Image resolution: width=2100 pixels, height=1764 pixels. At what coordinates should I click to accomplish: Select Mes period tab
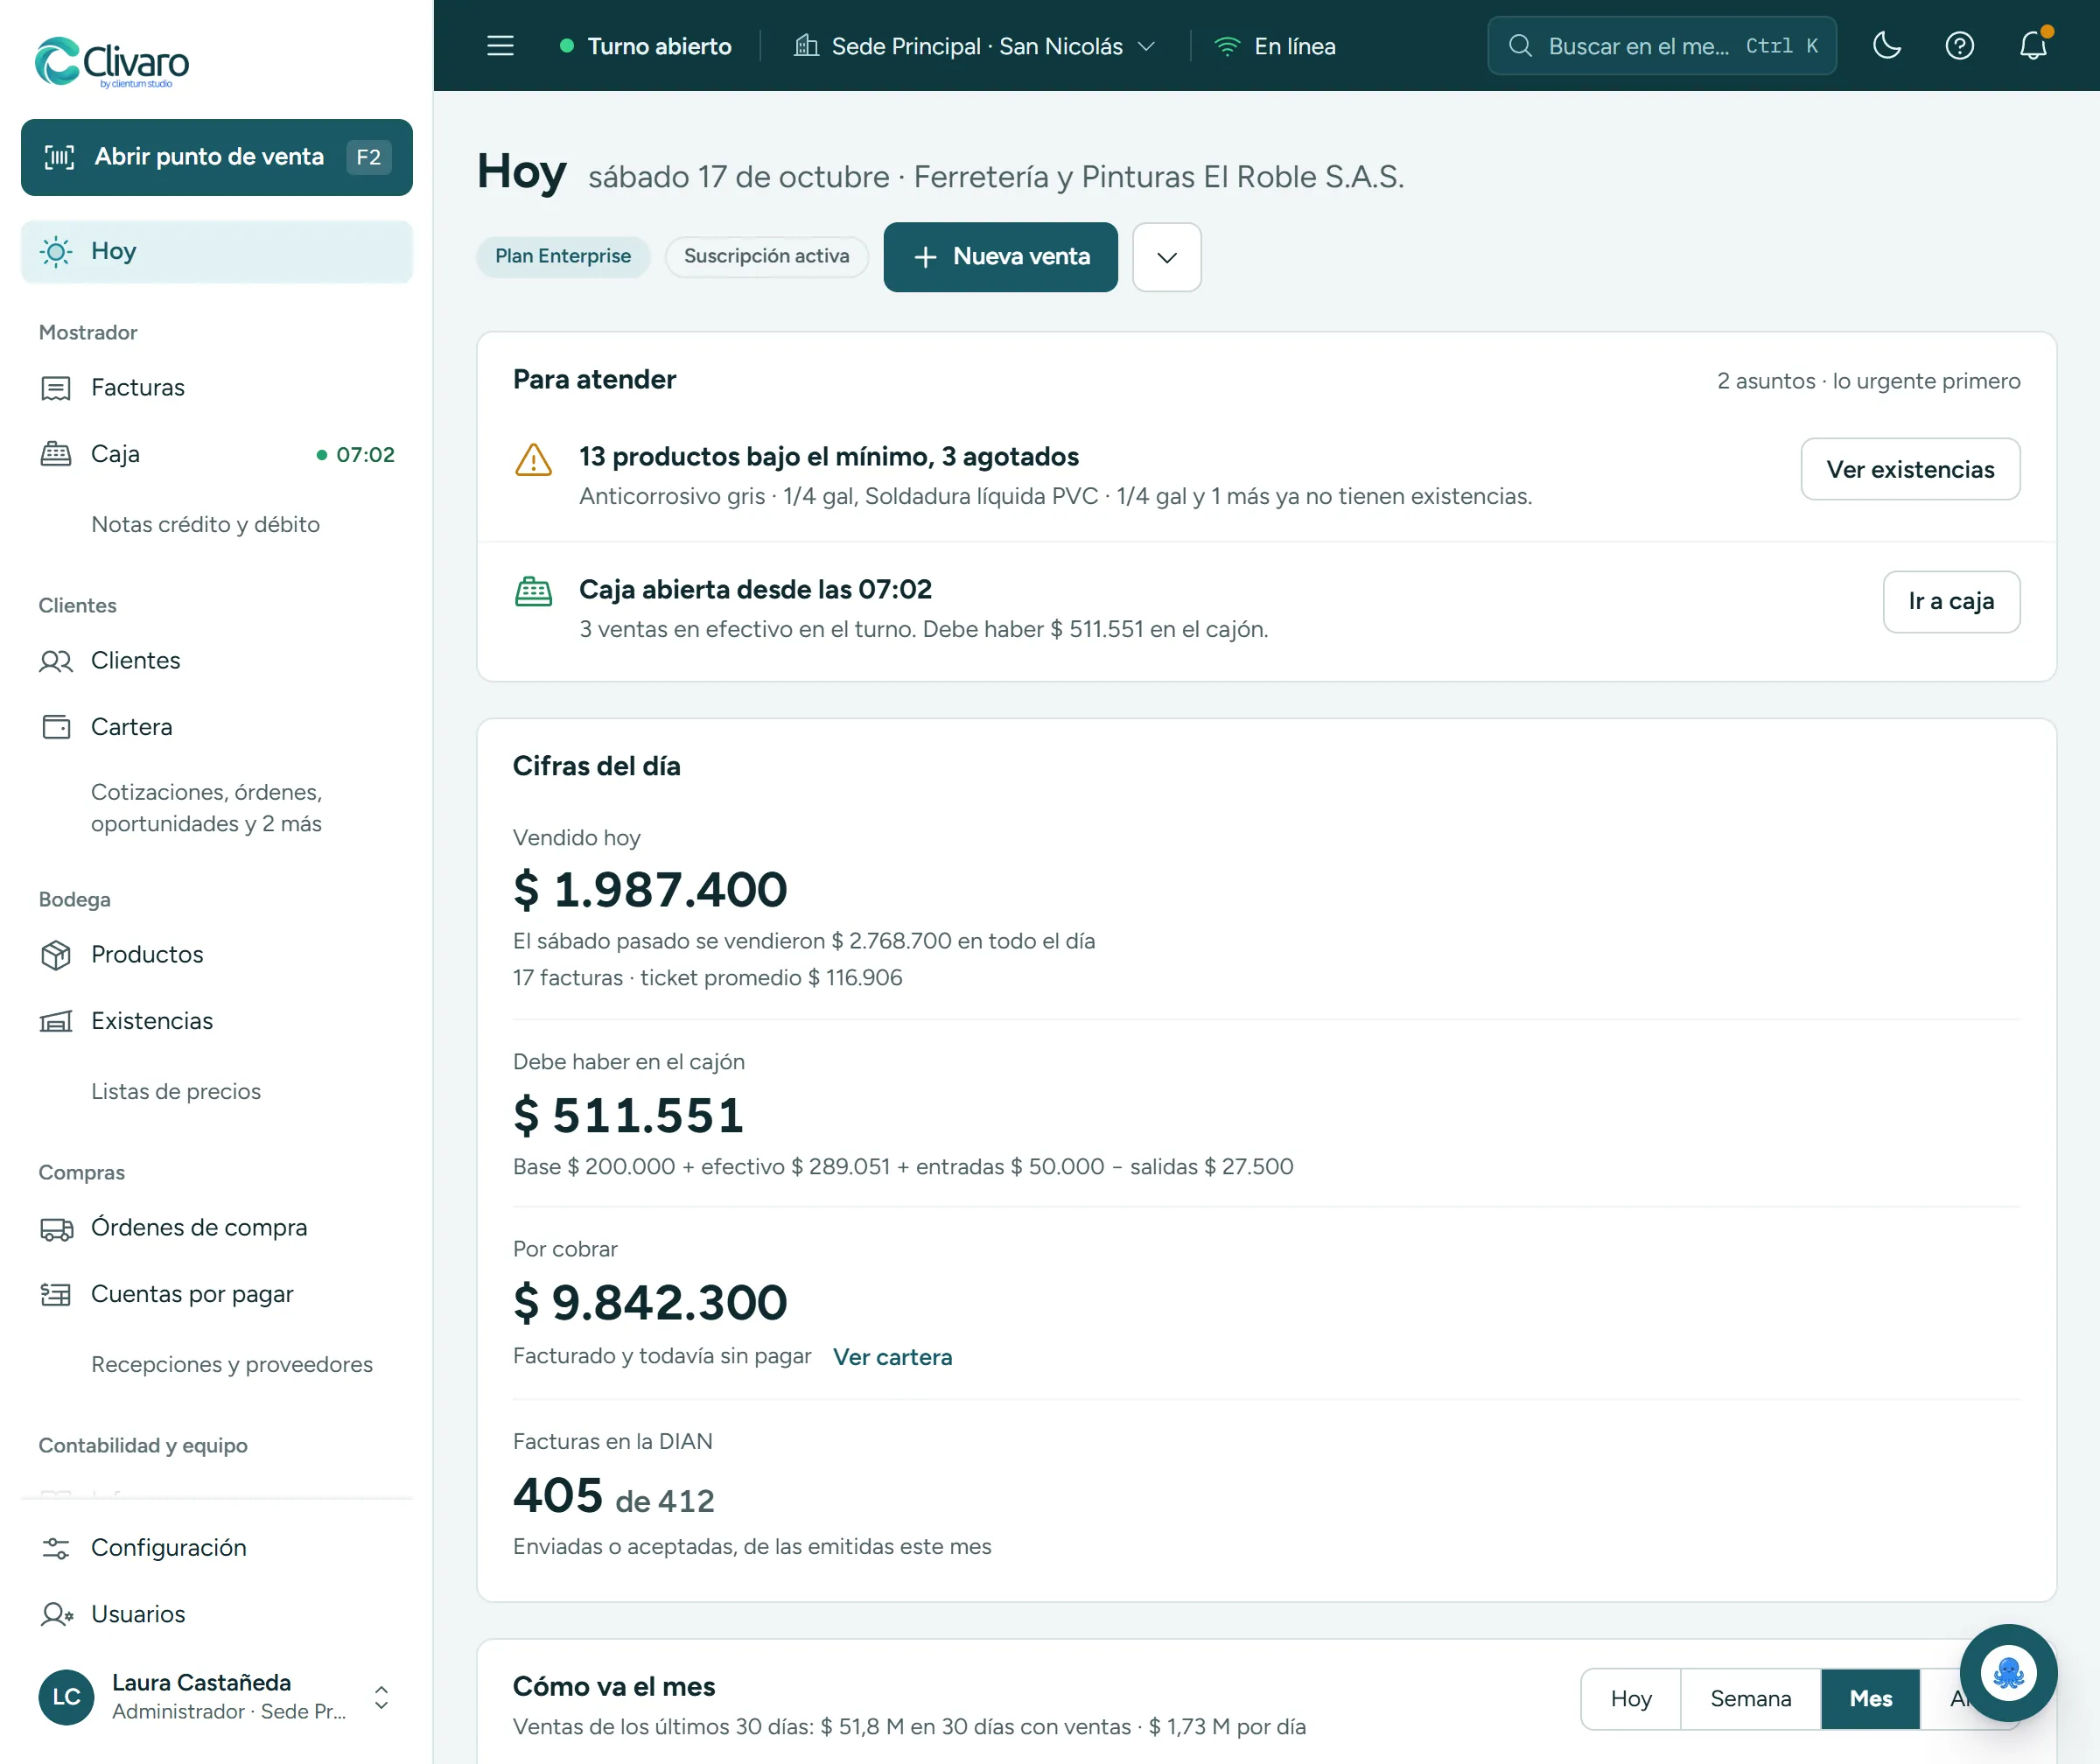[1871, 1699]
